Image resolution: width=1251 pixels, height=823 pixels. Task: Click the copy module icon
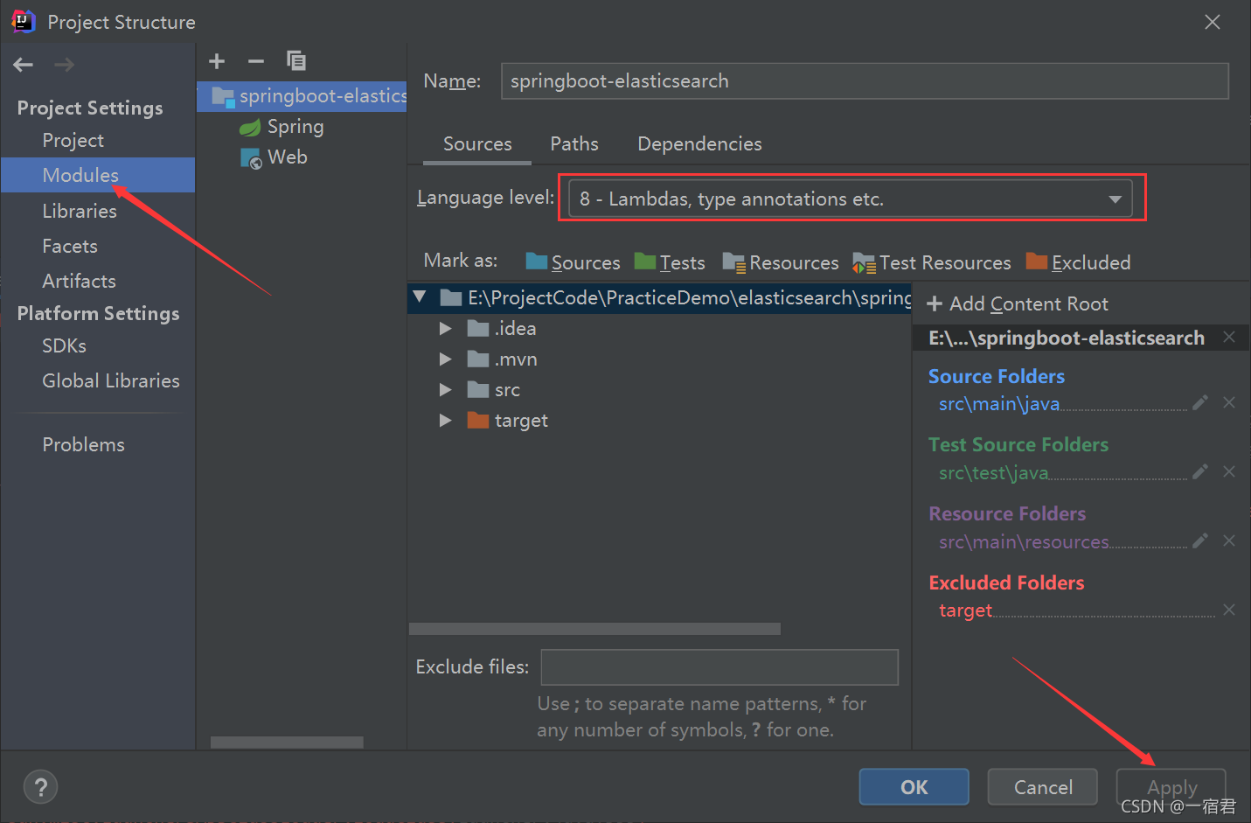tap(296, 60)
